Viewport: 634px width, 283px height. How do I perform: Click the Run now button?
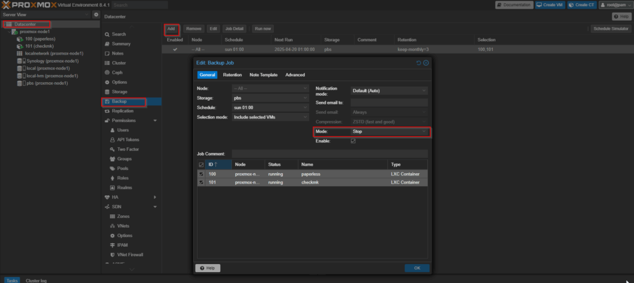pyautogui.click(x=263, y=29)
